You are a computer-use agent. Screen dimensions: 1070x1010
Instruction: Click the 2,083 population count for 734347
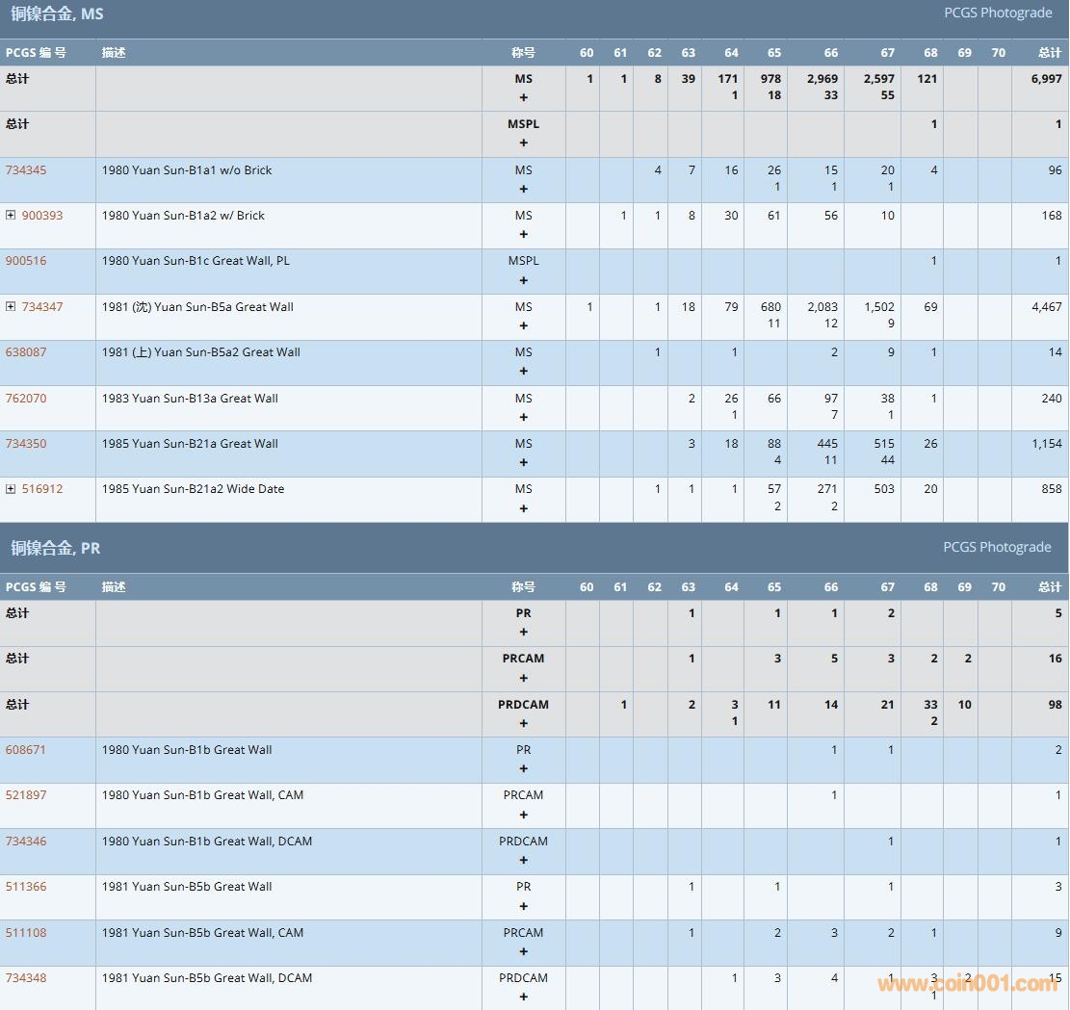coord(822,307)
